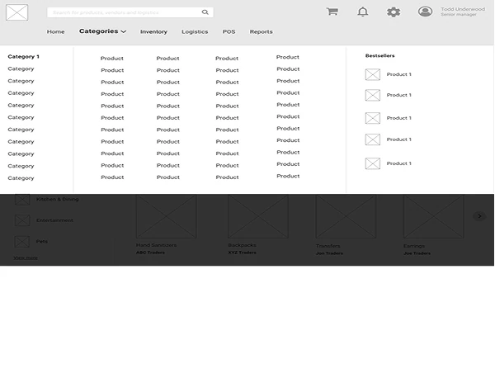
Task: Click the XYZ Traders vendor name
Action: click(x=242, y=253)
